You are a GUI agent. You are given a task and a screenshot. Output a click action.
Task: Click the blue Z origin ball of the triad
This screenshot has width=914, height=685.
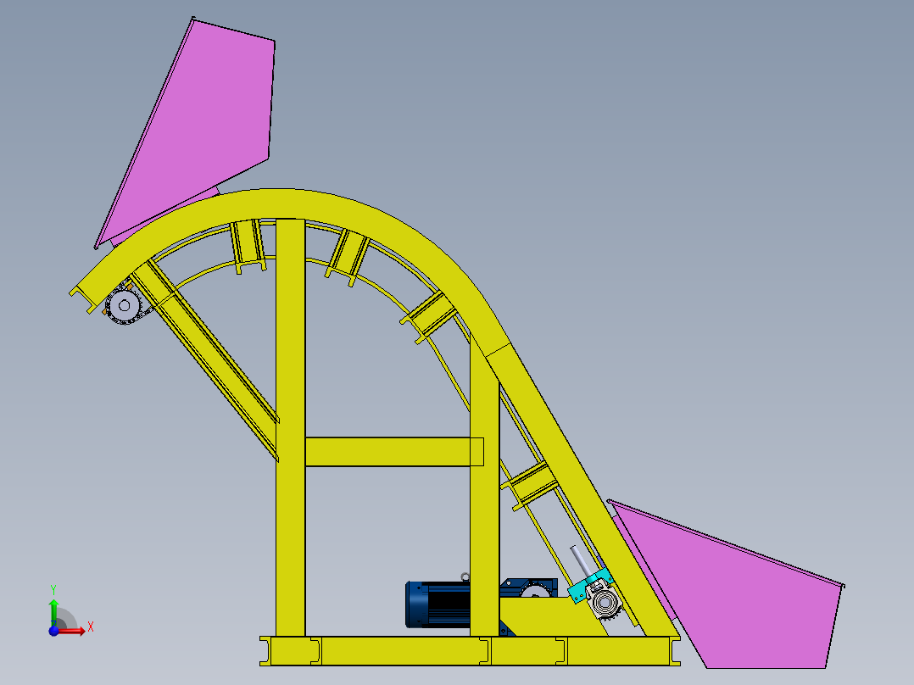pos(53,631)
